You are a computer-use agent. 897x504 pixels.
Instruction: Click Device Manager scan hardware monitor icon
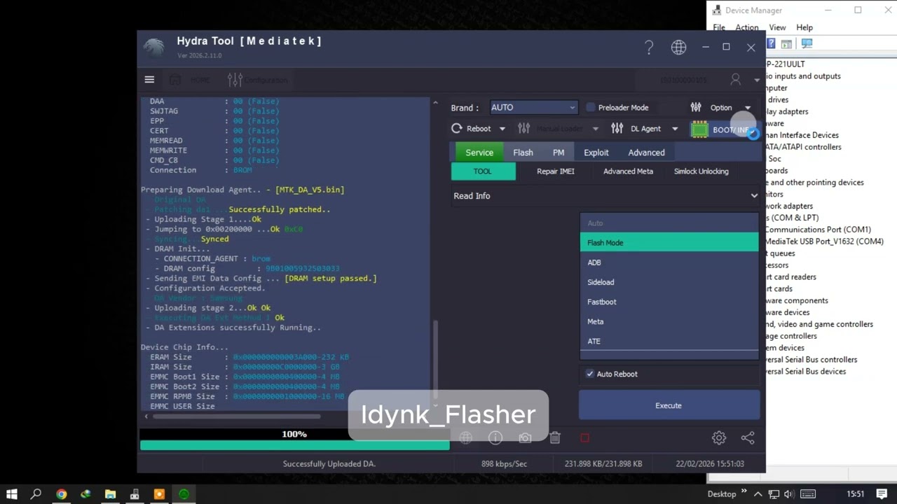tap(807, 43)
